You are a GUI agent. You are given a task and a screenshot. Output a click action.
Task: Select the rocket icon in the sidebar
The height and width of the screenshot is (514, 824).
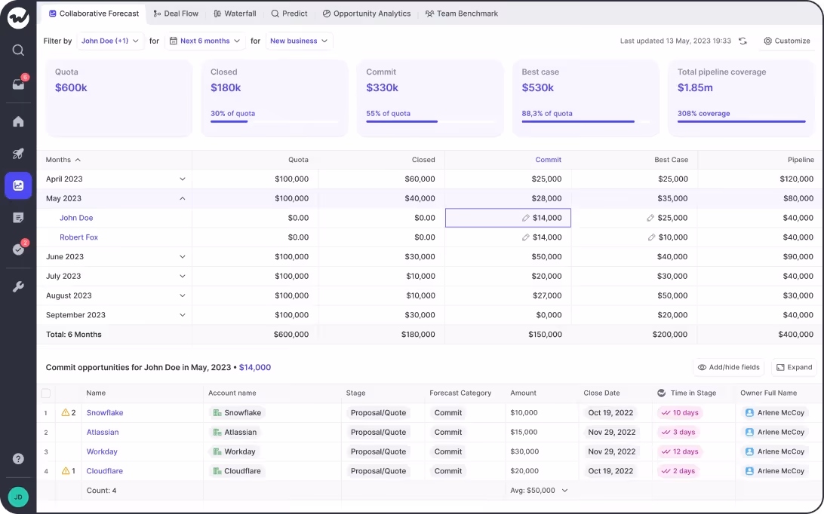18,153
